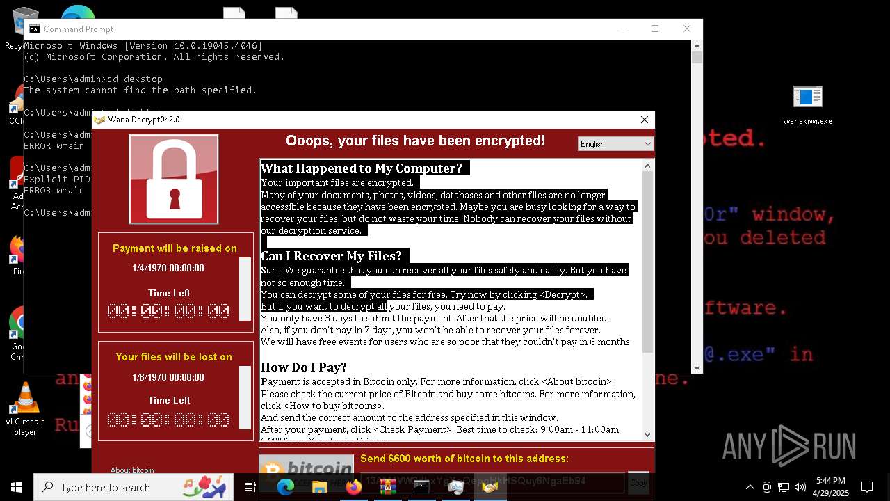Viewport: 890px width, 501px height.
Task: Click the 'Can I Recover My Files?' heading
Action: 332,256
